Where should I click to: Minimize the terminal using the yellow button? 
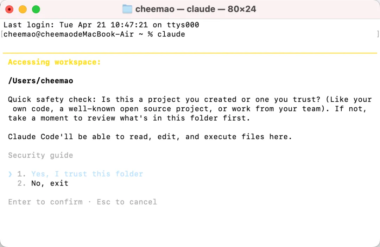click(23, 9)
